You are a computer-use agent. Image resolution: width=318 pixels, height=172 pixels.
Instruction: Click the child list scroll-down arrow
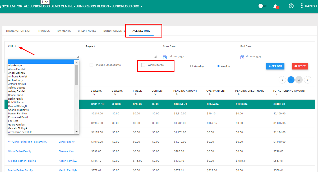click(x=77, y=132)
